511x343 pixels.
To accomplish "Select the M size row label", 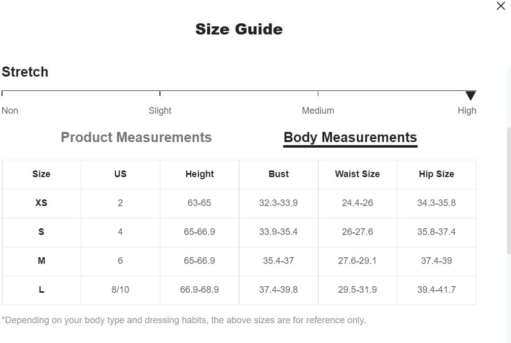I will (42, 261).
